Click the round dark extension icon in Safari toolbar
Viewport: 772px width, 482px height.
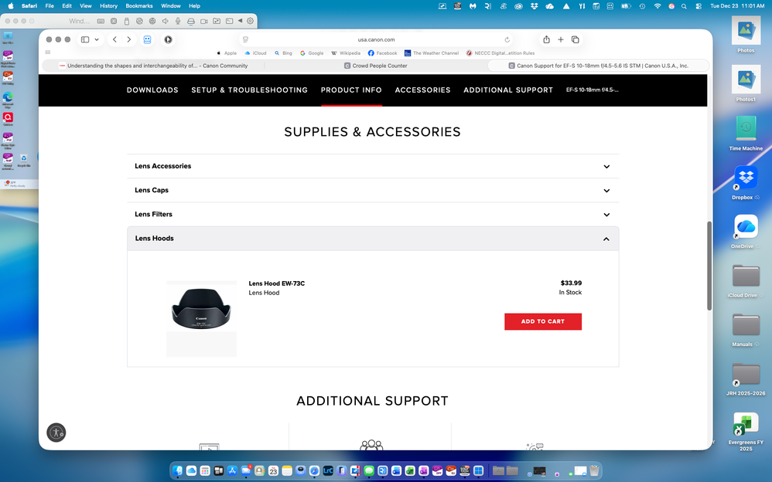tap(168, 39)
